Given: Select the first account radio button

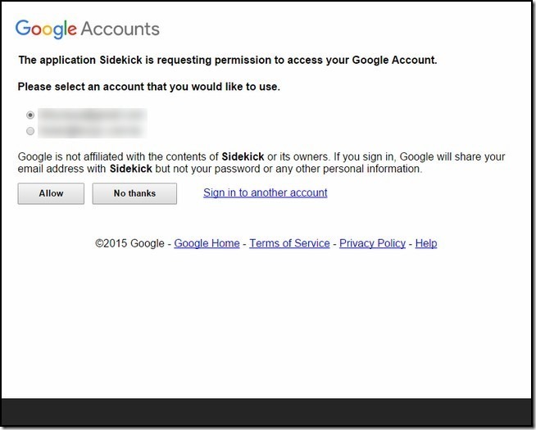Looking at the screenshot, I should pos(30,115).
